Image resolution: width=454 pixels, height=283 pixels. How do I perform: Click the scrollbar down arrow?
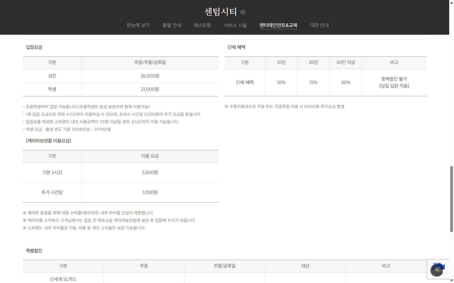[451, 280]
